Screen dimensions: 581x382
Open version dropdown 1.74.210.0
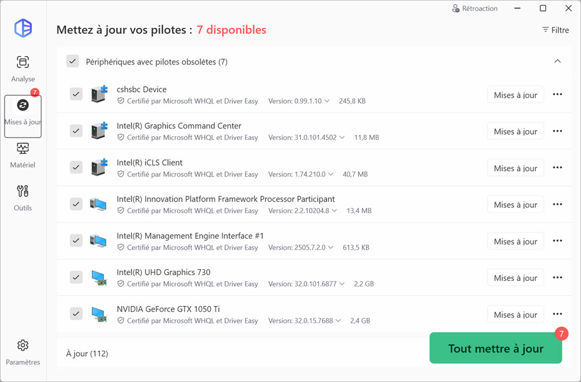(301, 174)
